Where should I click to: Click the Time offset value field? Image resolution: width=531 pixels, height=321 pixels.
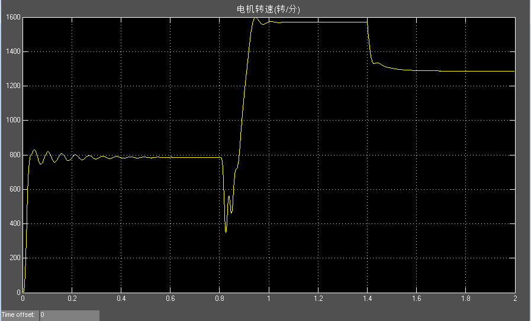click(x=69, y=315)
